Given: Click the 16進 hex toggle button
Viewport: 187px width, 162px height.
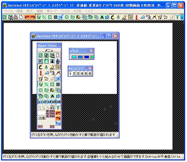Looking at the screenshot, I should (x=41, y=118).
